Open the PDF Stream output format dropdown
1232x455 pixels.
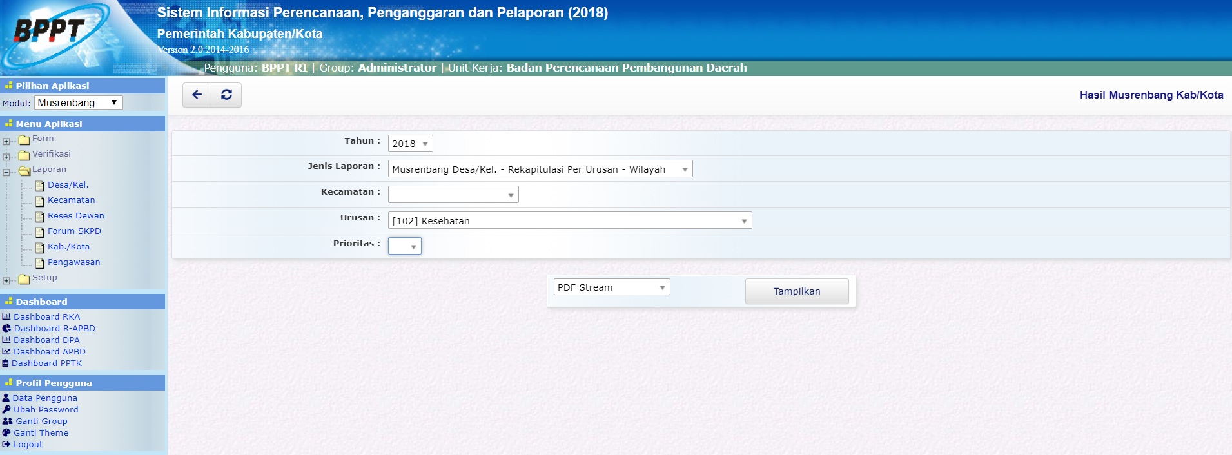click(611, 287)
